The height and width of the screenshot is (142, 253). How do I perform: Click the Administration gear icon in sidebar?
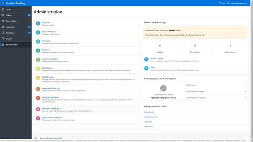pyautogui.click(x=3, y=45)
